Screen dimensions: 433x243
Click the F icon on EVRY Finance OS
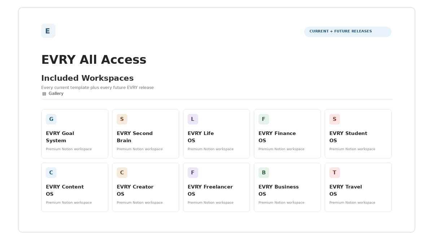264,119
